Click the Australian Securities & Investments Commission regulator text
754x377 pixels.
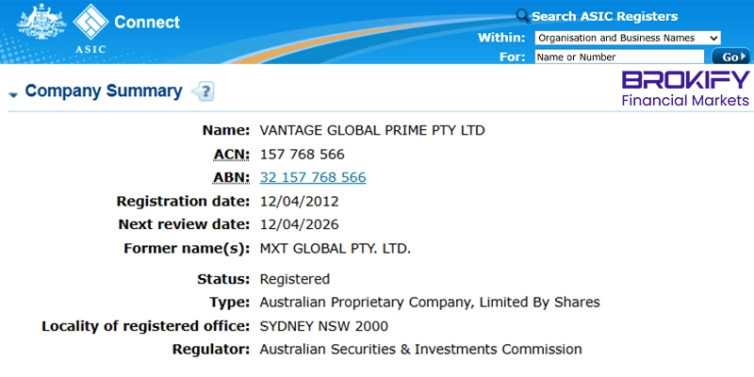[420, 350]
